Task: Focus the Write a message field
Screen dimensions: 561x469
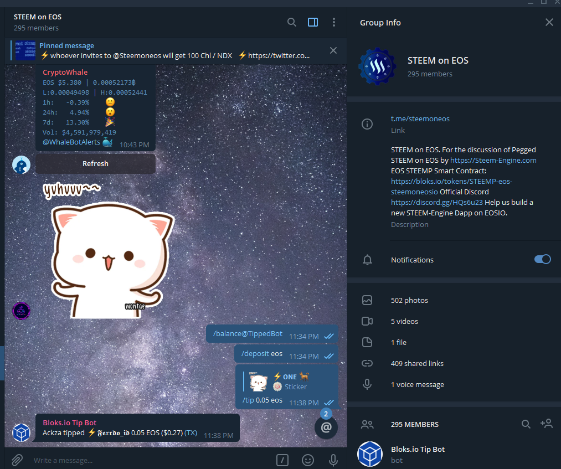Action: click(150, 460)
